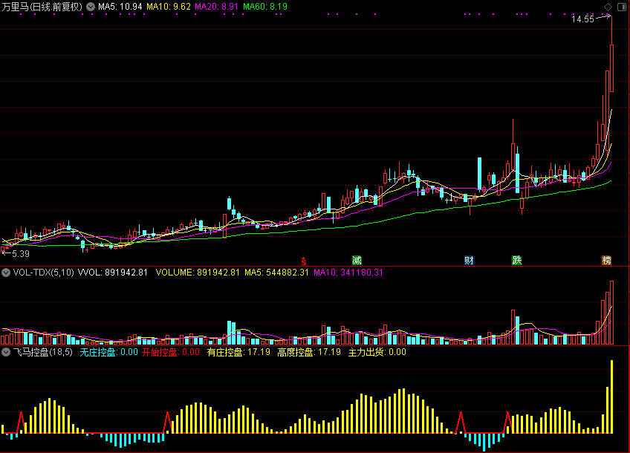Click the red S marker on the chart
This screenshot has height=453, width=630.
point(304,261)
